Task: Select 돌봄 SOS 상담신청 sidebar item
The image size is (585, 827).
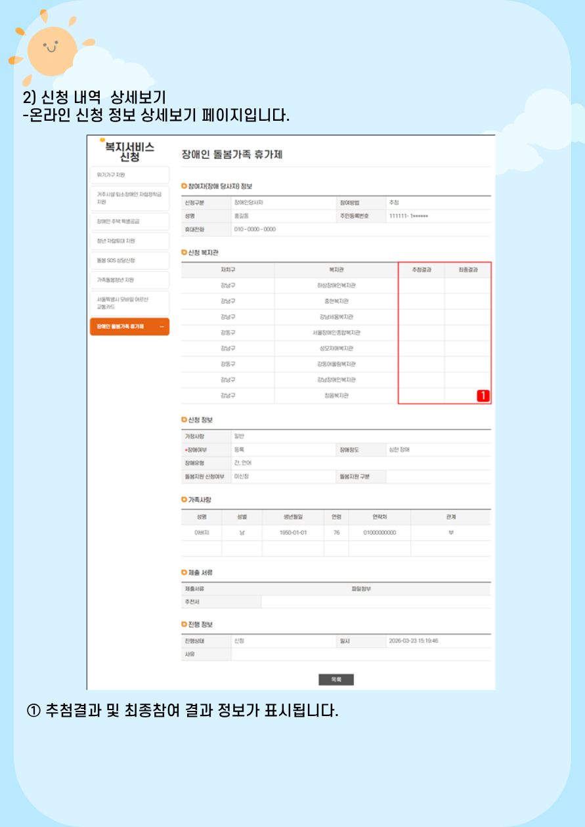Action: 129,261
